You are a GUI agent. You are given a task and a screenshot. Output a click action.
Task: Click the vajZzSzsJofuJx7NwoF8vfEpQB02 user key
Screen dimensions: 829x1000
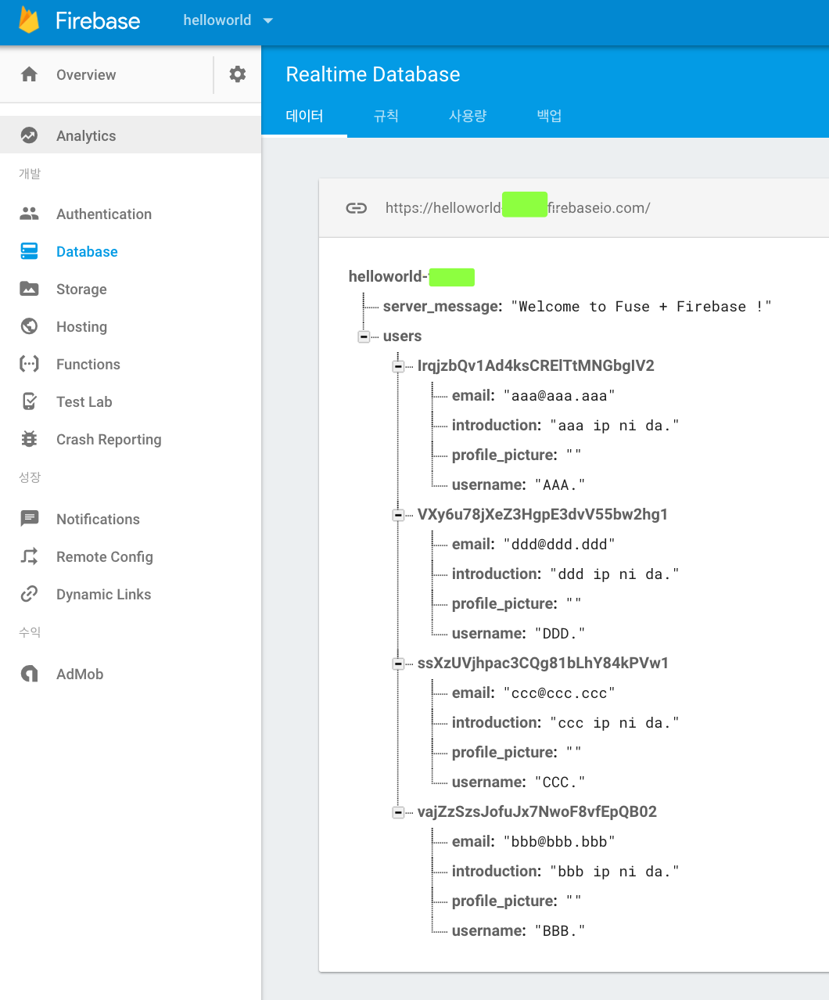[x=537, y=812]
